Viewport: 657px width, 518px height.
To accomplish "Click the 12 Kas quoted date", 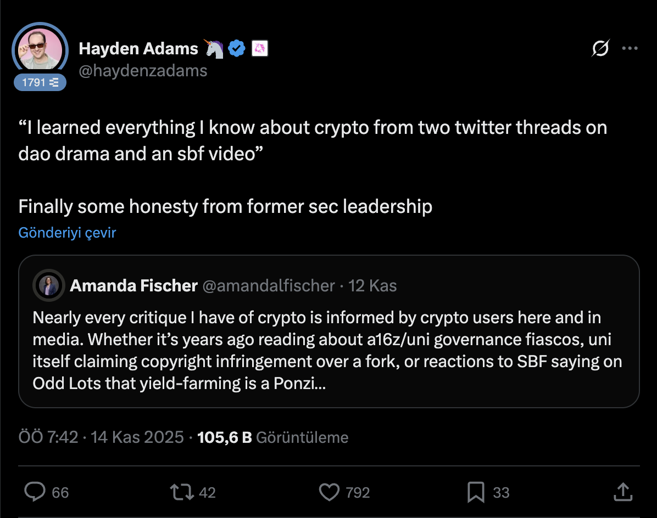I will coord(372,286).
